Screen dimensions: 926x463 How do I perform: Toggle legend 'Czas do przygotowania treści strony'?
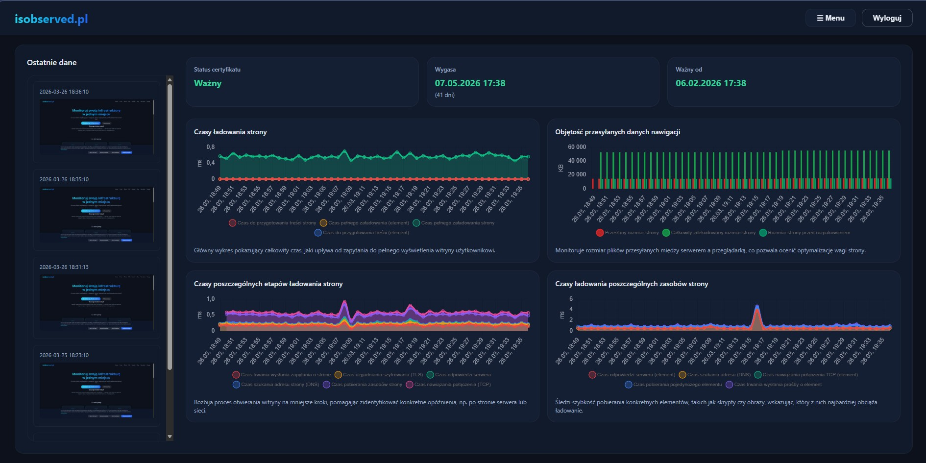pyautogui.click(x=272, y=223)
